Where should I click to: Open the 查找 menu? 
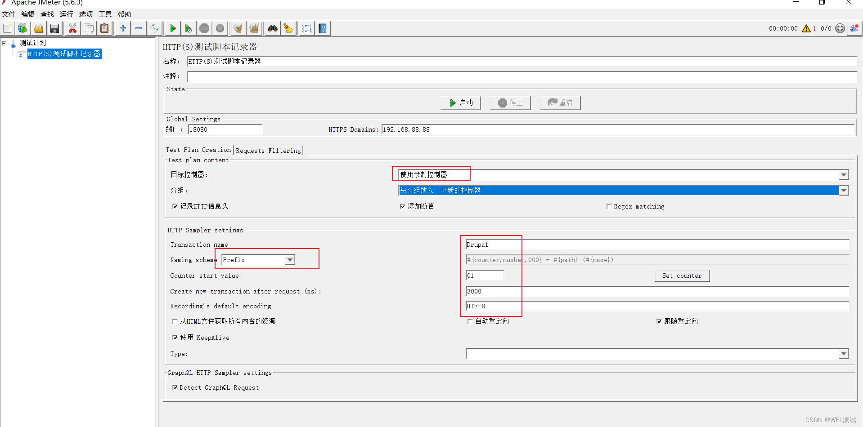click(47, 14)
